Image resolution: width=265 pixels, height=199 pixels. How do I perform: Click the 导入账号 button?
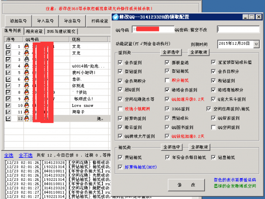click(45, 21)
